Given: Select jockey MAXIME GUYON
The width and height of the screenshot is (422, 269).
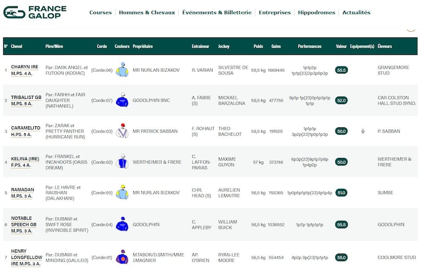Looking at the screenshot, I should click(227, 162).
